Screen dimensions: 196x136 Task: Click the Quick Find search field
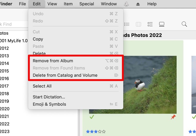tap(14, 24)
